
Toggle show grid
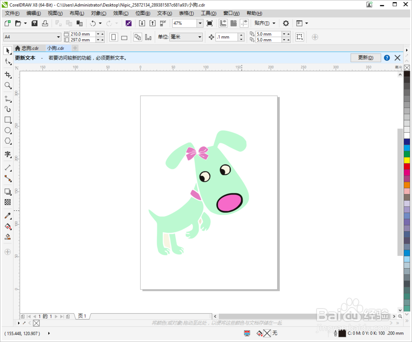(234, 23)
